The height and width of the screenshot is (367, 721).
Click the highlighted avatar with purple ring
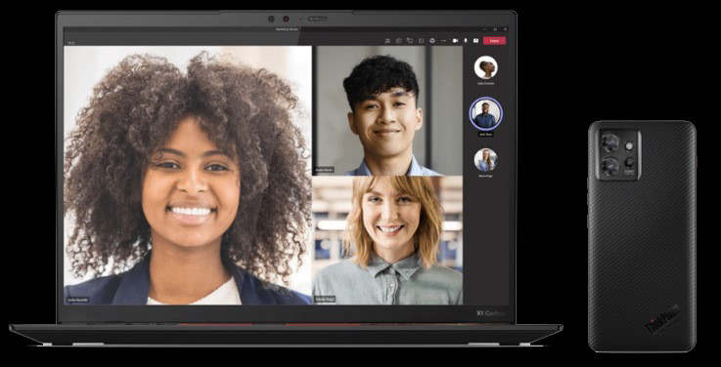pyautogui.click(x=485, y=113)
